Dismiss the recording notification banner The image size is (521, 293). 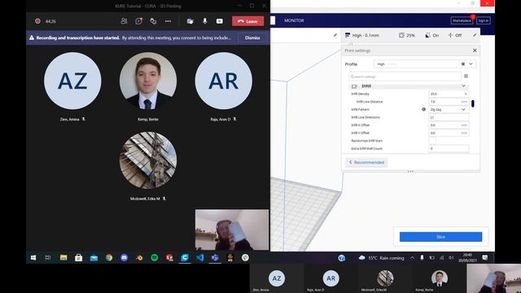(252, 37)
